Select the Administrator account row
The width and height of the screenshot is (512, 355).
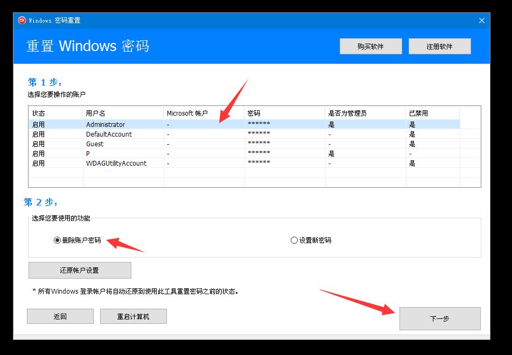click(244, 124)
